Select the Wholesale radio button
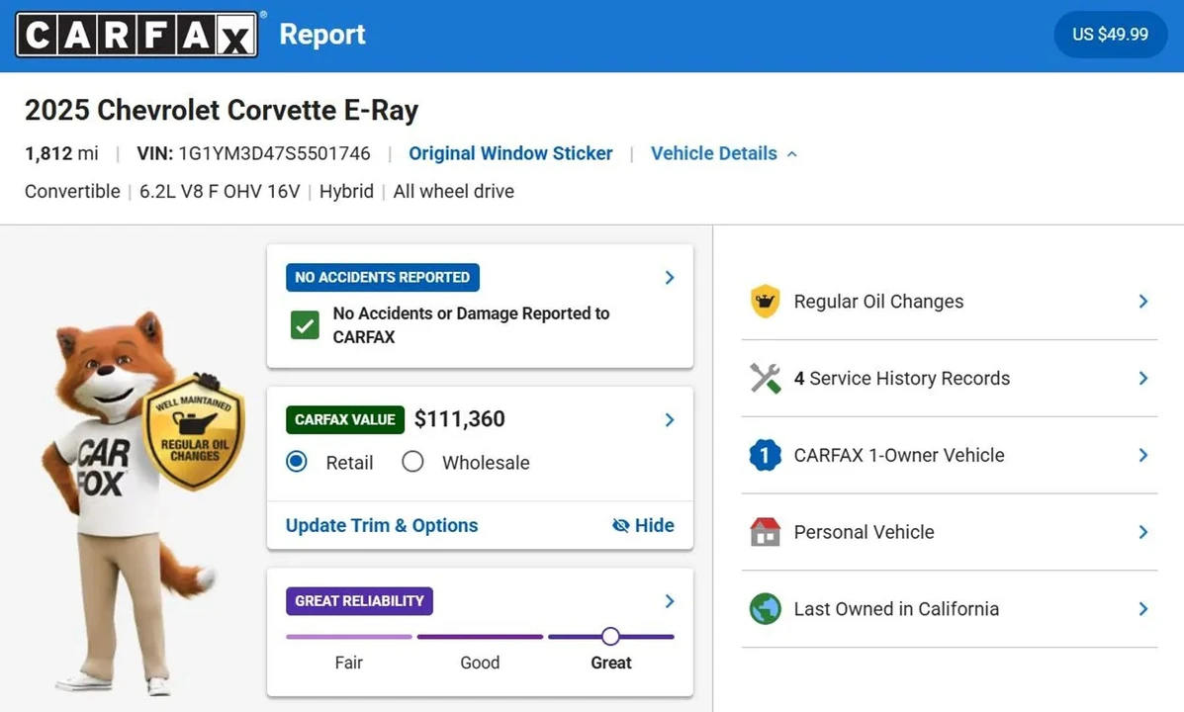This screenshot has height=712, width=1184. coord(412,462)
